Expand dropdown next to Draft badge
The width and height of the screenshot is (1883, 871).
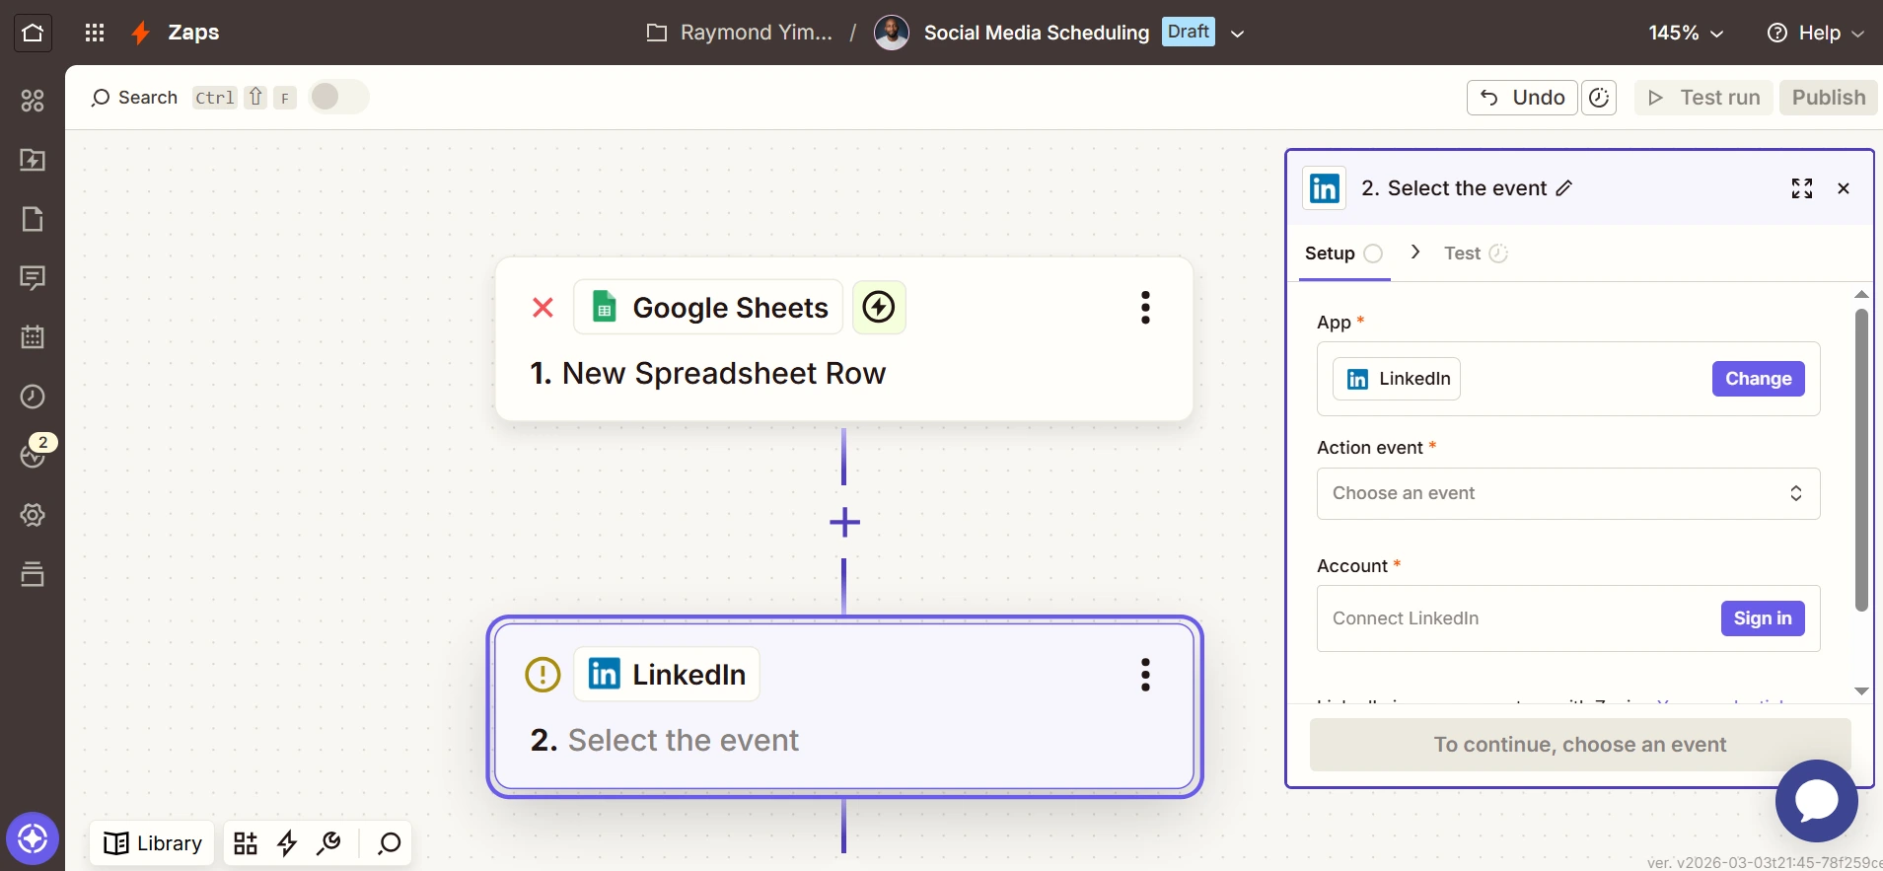pyautogui.click(x=1238, y=34)
